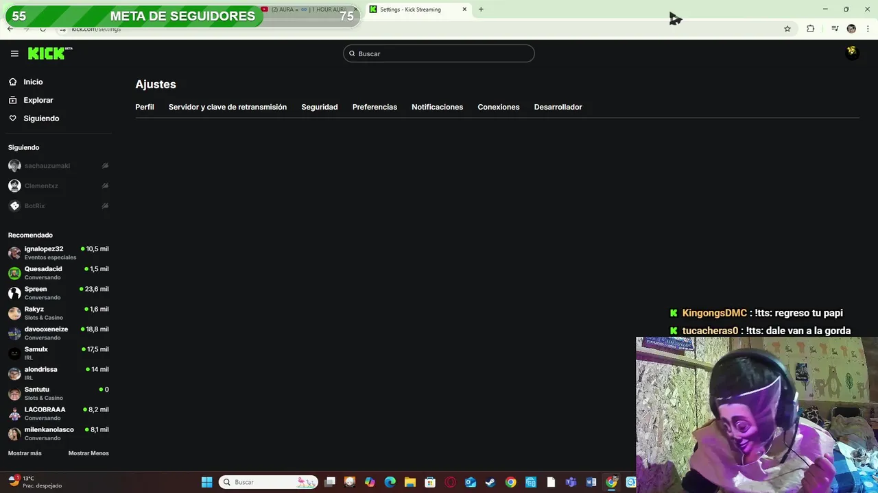The image size is (878, 493).
Task: Click Rakyz's channel avatar
Action: coord(14,313)
